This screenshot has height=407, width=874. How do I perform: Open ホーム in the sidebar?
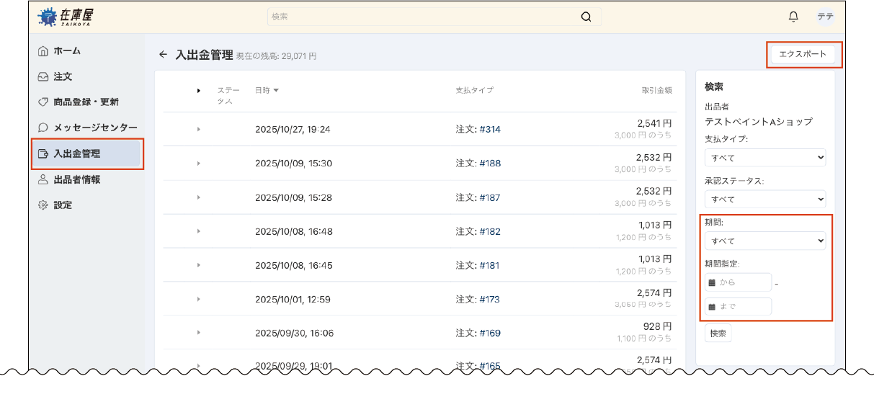pyautogui.click(x=66, y=50)
